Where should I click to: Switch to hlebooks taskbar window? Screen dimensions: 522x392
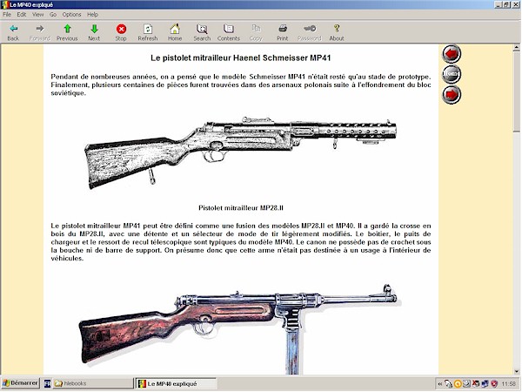(93, 383)
